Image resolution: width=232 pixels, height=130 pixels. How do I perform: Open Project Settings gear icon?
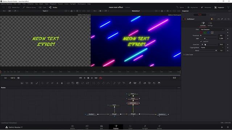tap(228, 127)
